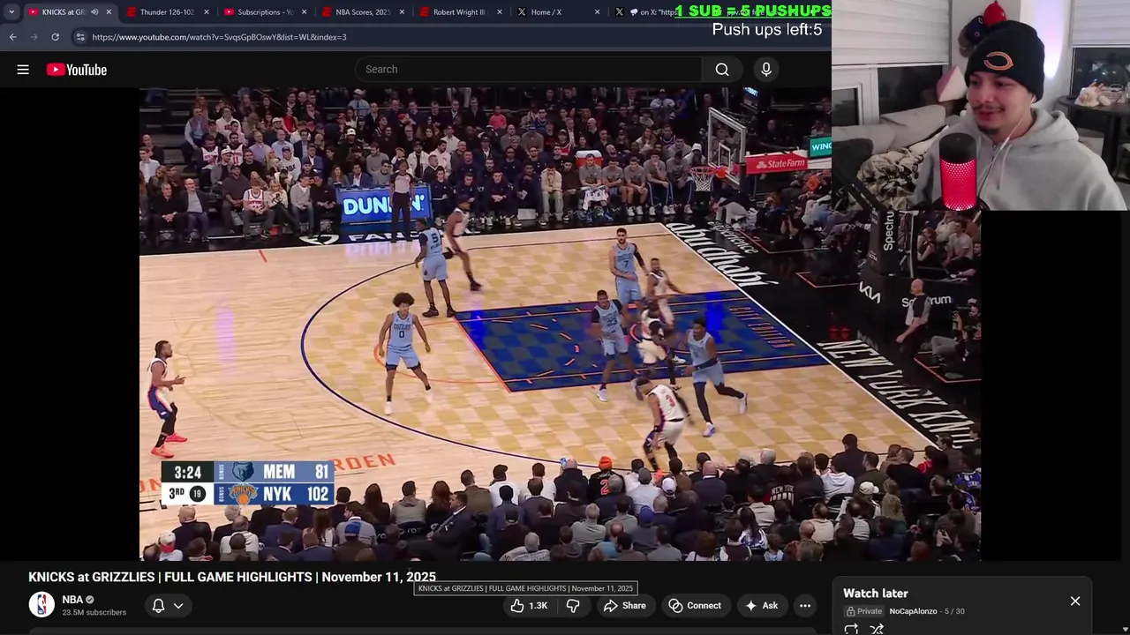Screen dimensions: 1130x635
Task: Mute the KNICKS at GRIZZLIES tab audio
Action: (94, 12)
